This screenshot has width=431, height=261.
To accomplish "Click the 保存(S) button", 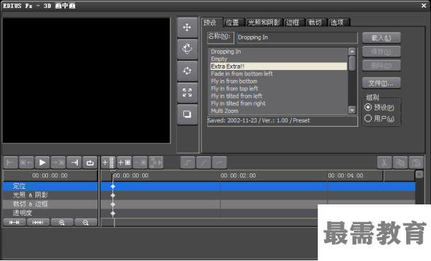I will tap(381, 52).
